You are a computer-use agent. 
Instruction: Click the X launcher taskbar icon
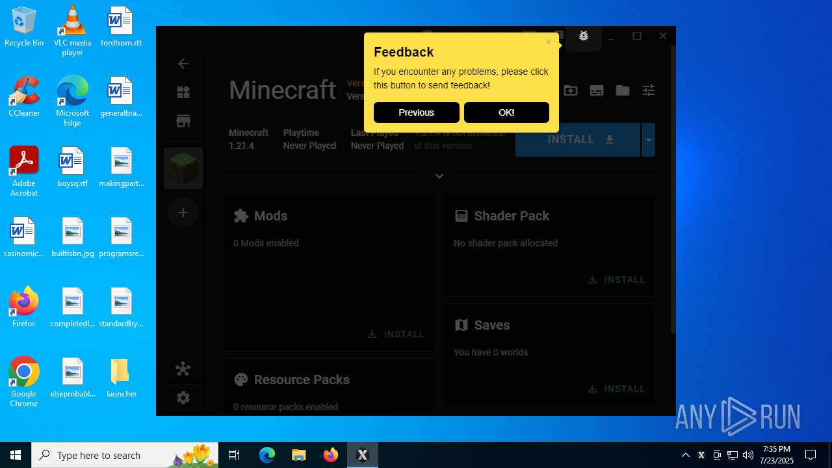tap(362, 455)
